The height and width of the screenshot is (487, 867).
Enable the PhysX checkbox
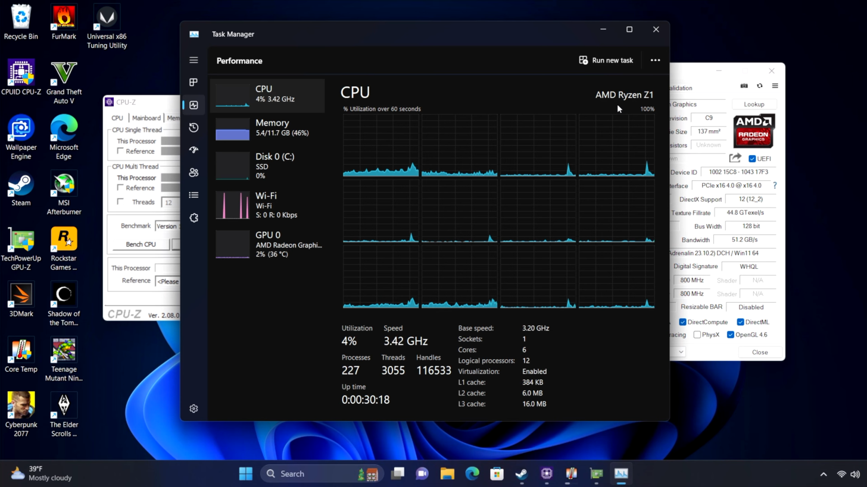(x=697, y=335)
